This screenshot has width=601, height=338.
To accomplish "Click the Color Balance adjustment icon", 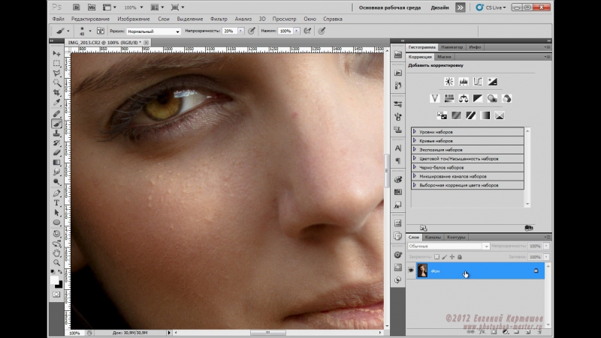I will click(x=463, y=98).
